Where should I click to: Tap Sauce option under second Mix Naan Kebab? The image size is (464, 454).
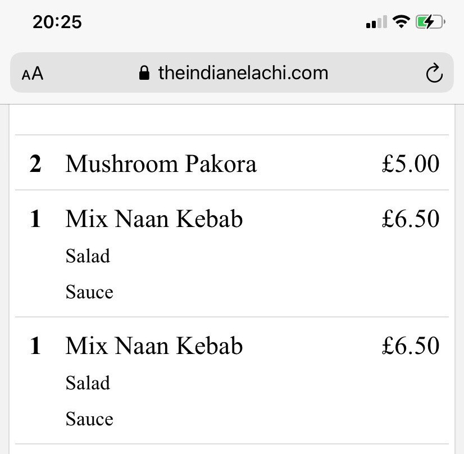[89, 419]
